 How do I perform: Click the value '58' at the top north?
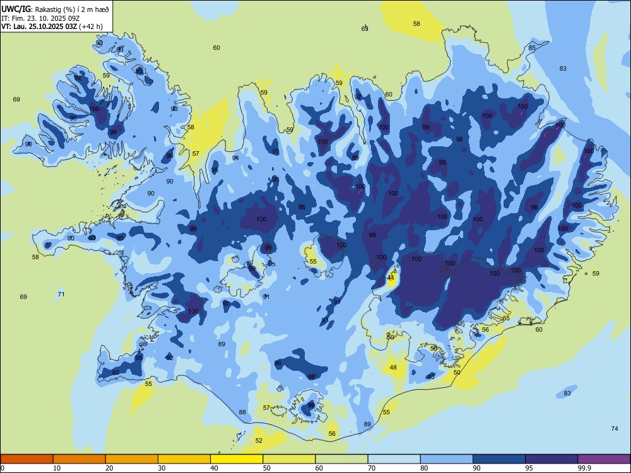(x=416, y=24)
